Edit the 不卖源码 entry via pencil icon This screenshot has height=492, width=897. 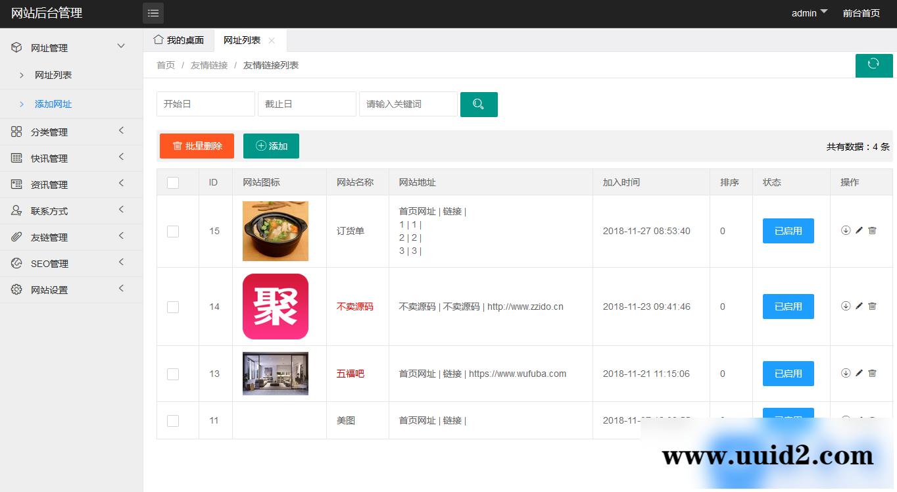859,305
